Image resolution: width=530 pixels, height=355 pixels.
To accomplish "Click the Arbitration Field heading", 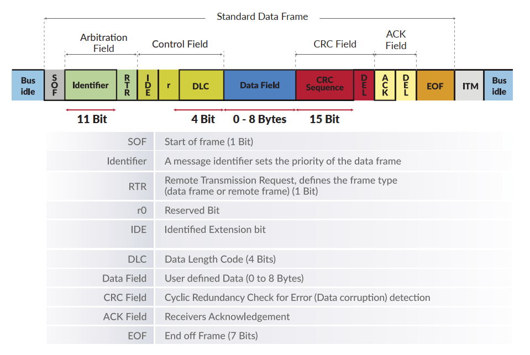I will (104, 43).
